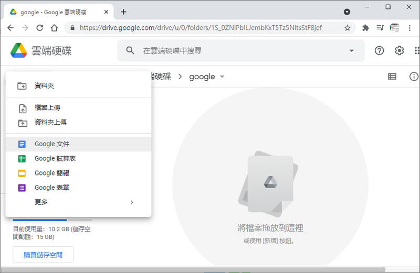Click the browser forward arrow
The height and width of the screenshot is (273, 420).
click(x=25, y=28)
